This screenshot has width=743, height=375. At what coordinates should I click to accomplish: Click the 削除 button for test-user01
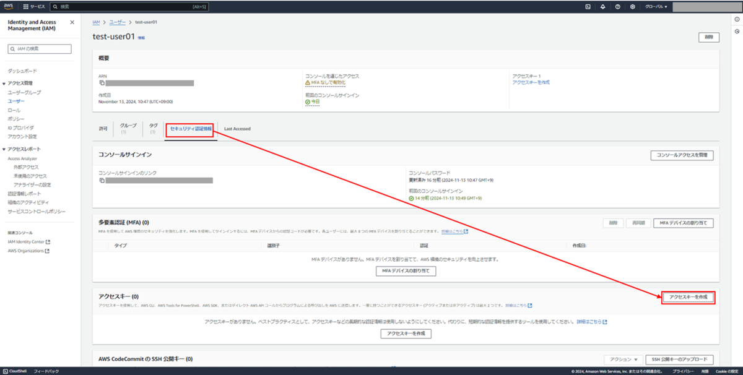[708, 37]
